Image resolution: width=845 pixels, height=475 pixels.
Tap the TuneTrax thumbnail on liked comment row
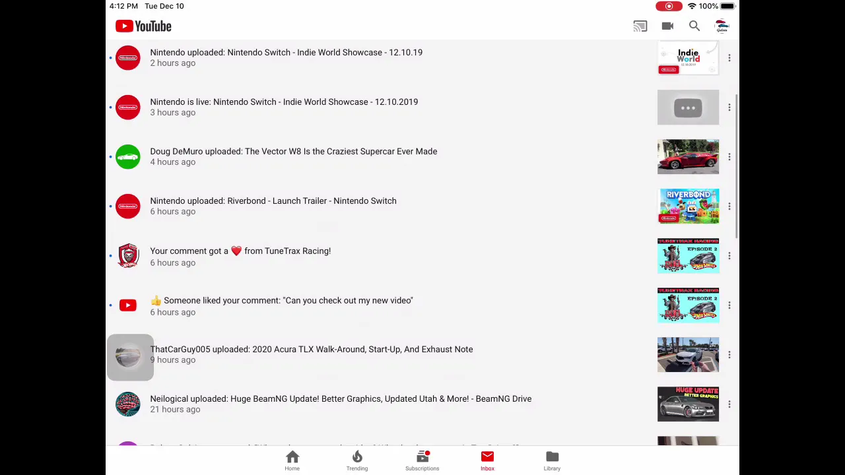click(688, 305)
